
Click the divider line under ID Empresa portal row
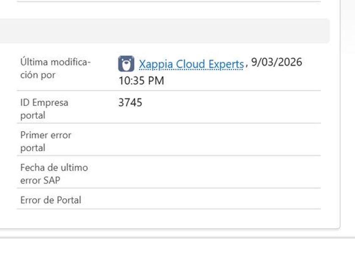pos(169,123)
